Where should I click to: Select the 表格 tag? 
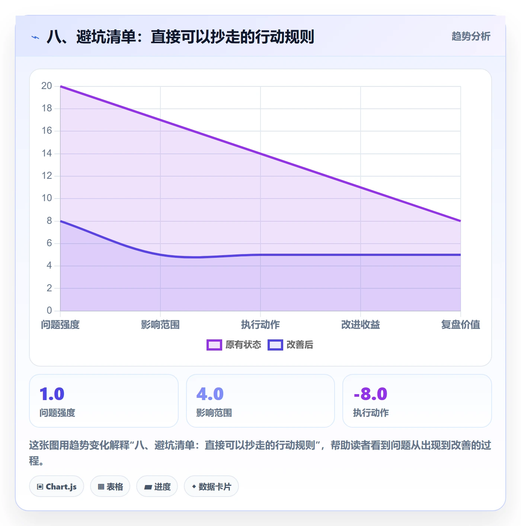(110, 487)
